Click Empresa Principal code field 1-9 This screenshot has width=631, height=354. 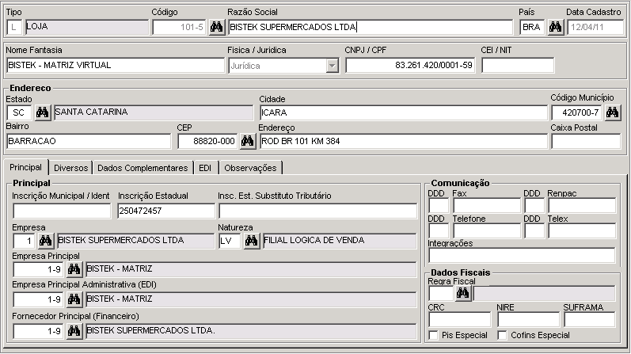point(38,269)
